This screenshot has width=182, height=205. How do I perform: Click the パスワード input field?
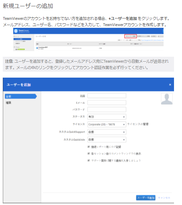coord(107,109)
